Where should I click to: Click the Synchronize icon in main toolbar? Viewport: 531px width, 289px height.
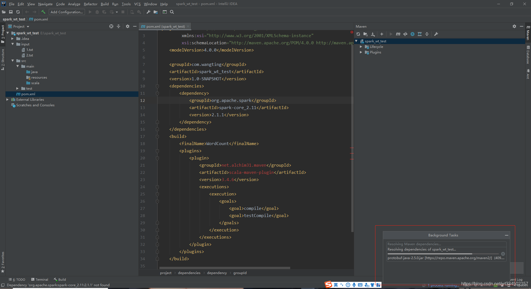[x=18, y=12]
